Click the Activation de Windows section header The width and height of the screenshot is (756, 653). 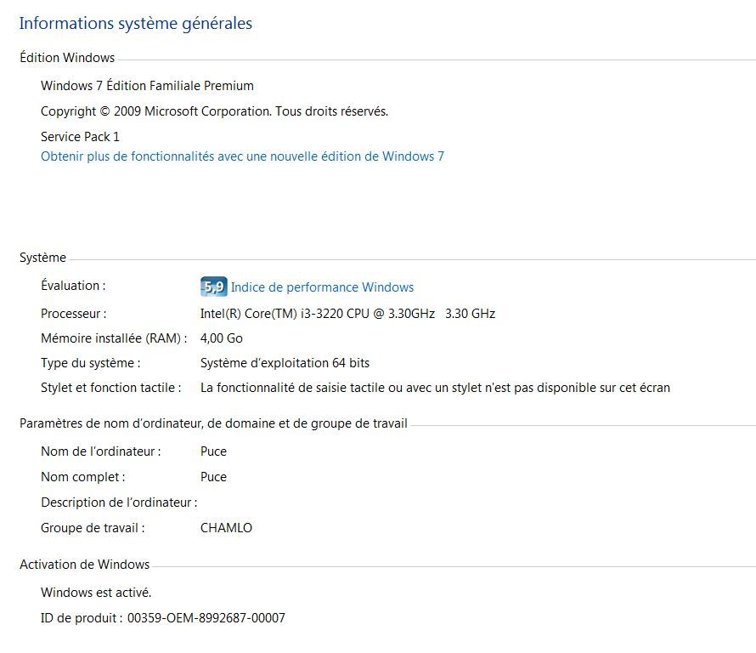click(x=84, y=565)
